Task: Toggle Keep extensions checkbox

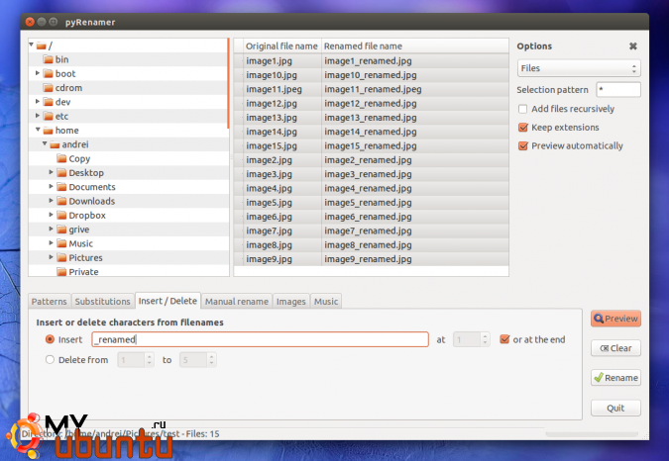Action: (x=523, y=128)
